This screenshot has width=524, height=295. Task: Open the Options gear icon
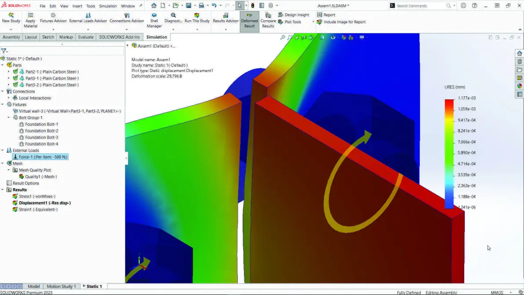(271, 5)
